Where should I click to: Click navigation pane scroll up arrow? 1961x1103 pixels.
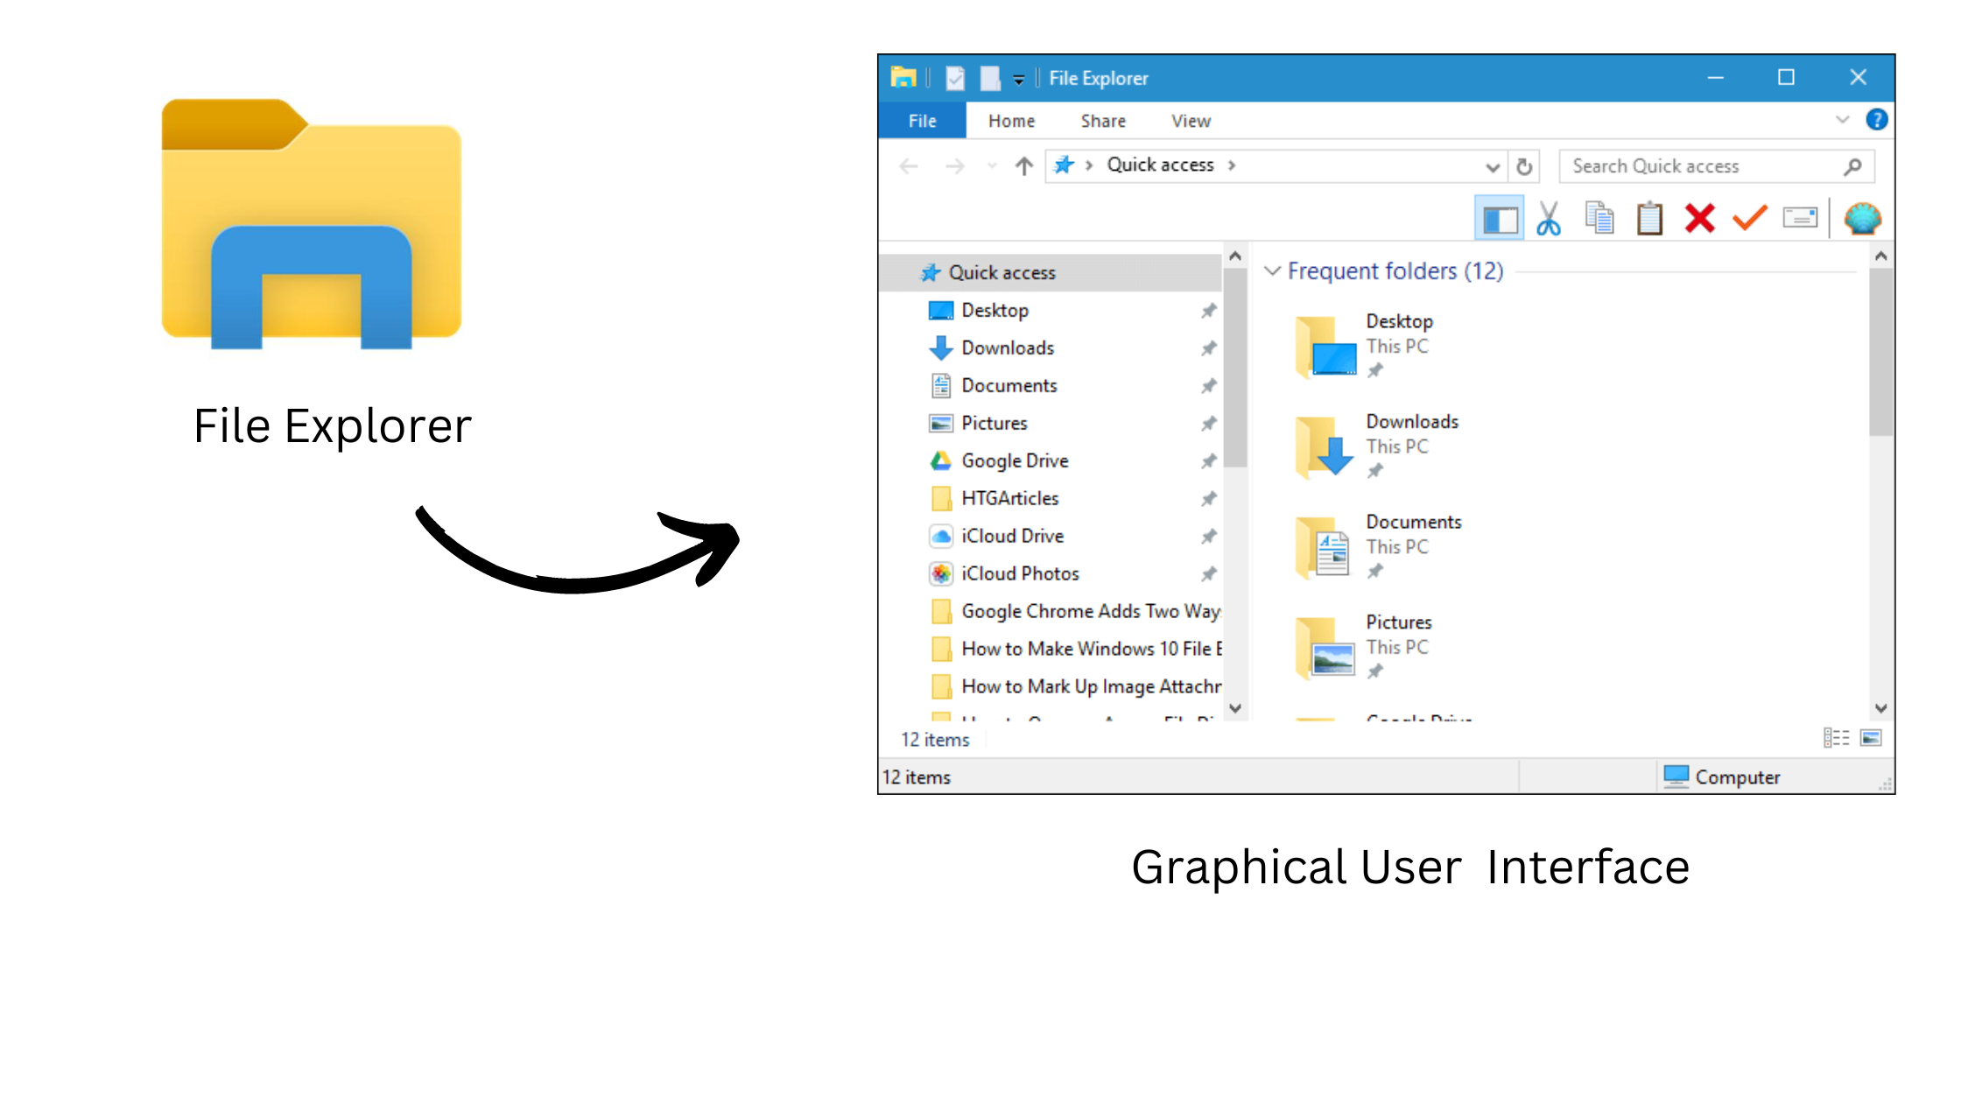pos(1235,256)
